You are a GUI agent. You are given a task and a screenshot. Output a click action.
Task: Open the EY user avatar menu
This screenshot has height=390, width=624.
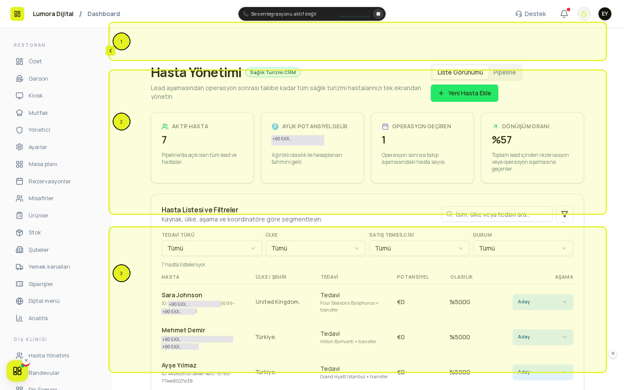coord(605,14)
